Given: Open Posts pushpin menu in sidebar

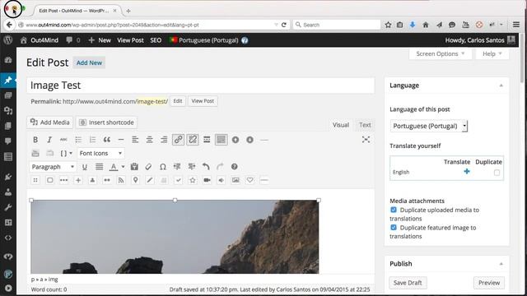Looking at the screenshot, I should coord(8,81).
